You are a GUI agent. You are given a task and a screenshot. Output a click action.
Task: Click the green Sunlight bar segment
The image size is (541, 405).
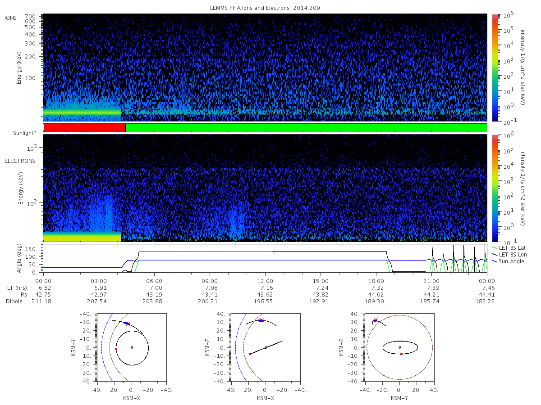(x=306, y=128)
